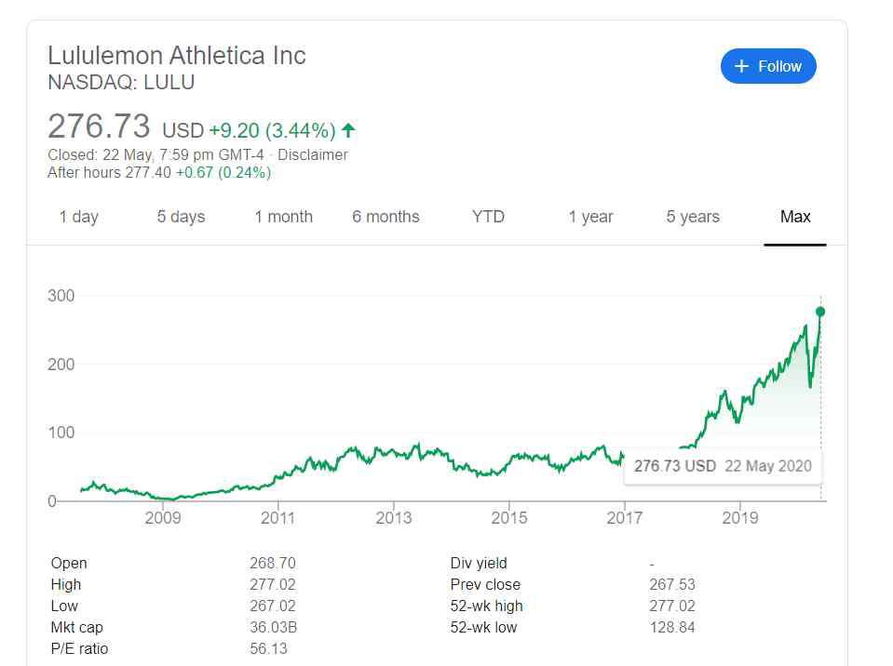893x666 pixels.
Task: Click the green end-point dot on chart
Action: click(x=820, y=312)
